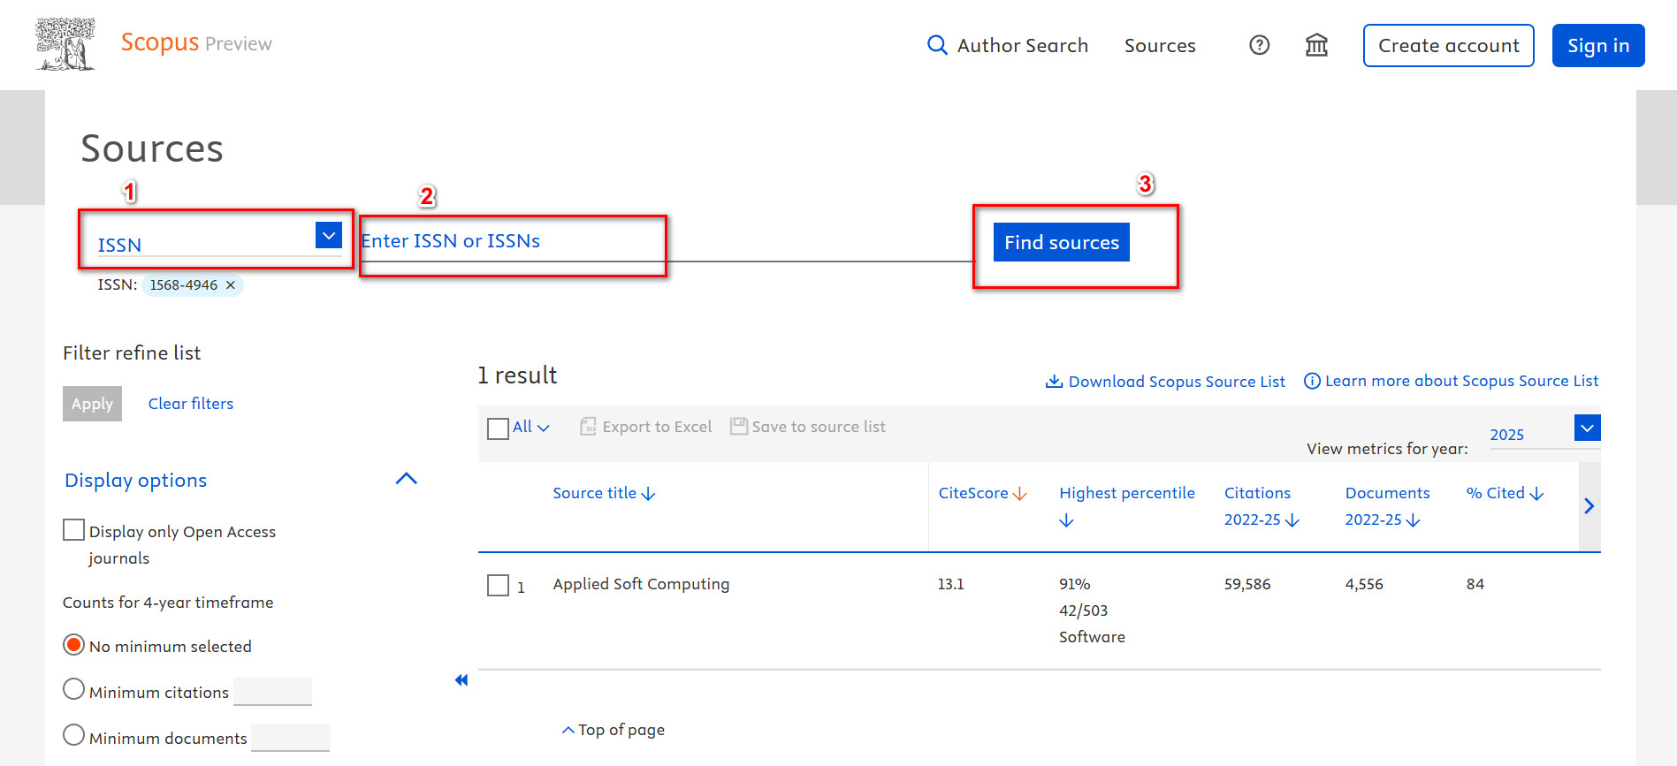Check the Applied Soft Computing row checkbox
1677x766 pixels.
tap(499, 586)
